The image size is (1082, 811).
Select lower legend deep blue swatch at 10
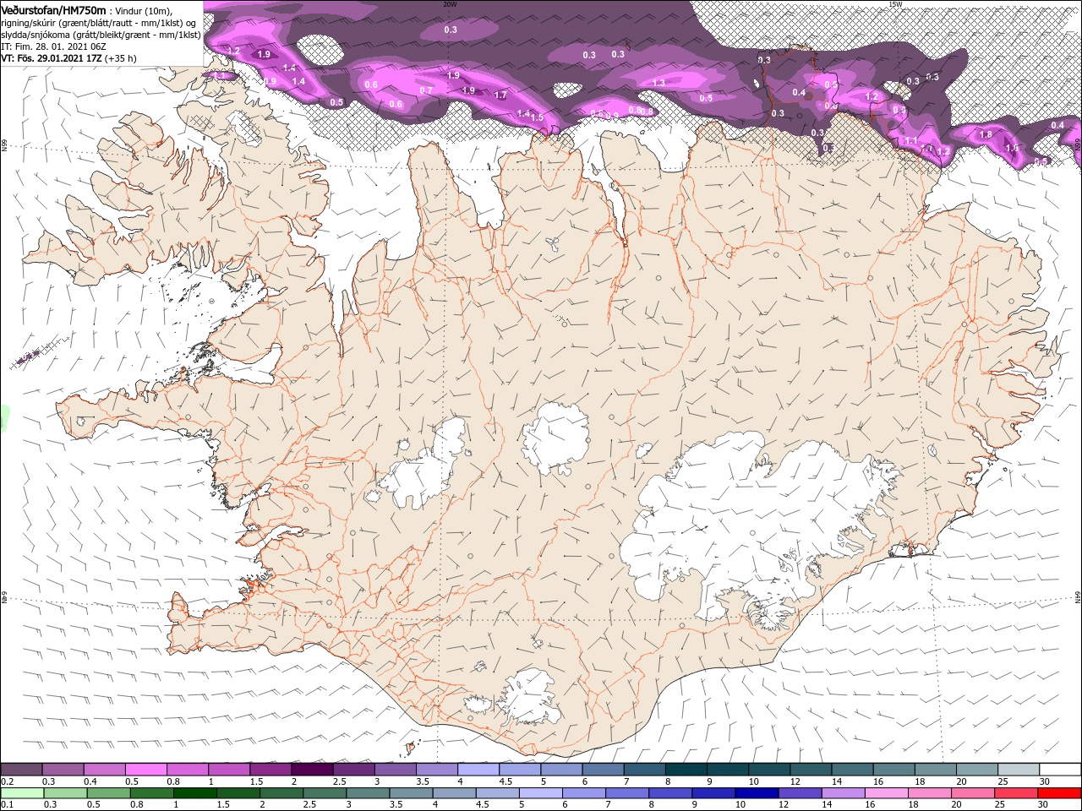click(757, 793)
